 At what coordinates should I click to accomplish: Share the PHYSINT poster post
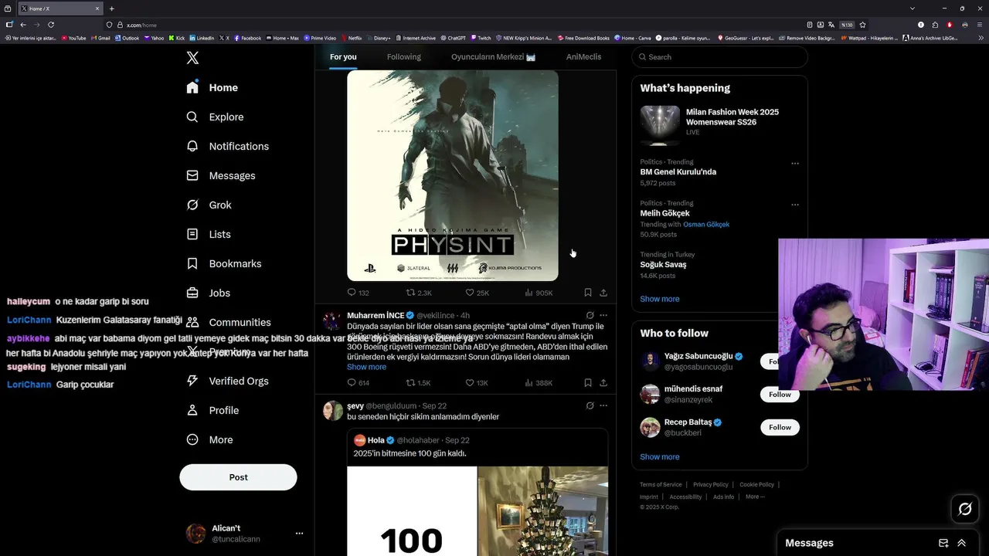tap(603, 293)
